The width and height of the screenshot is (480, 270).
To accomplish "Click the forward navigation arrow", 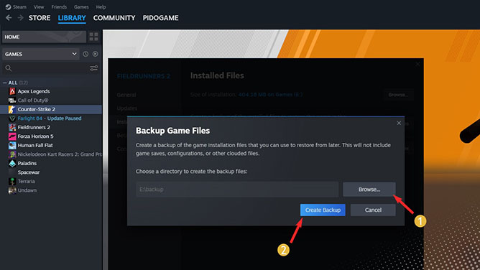I will [x=21, y=18].
